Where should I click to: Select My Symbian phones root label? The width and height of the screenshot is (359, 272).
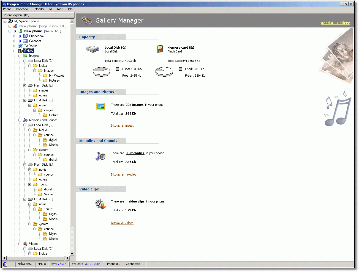coord(27,21)
